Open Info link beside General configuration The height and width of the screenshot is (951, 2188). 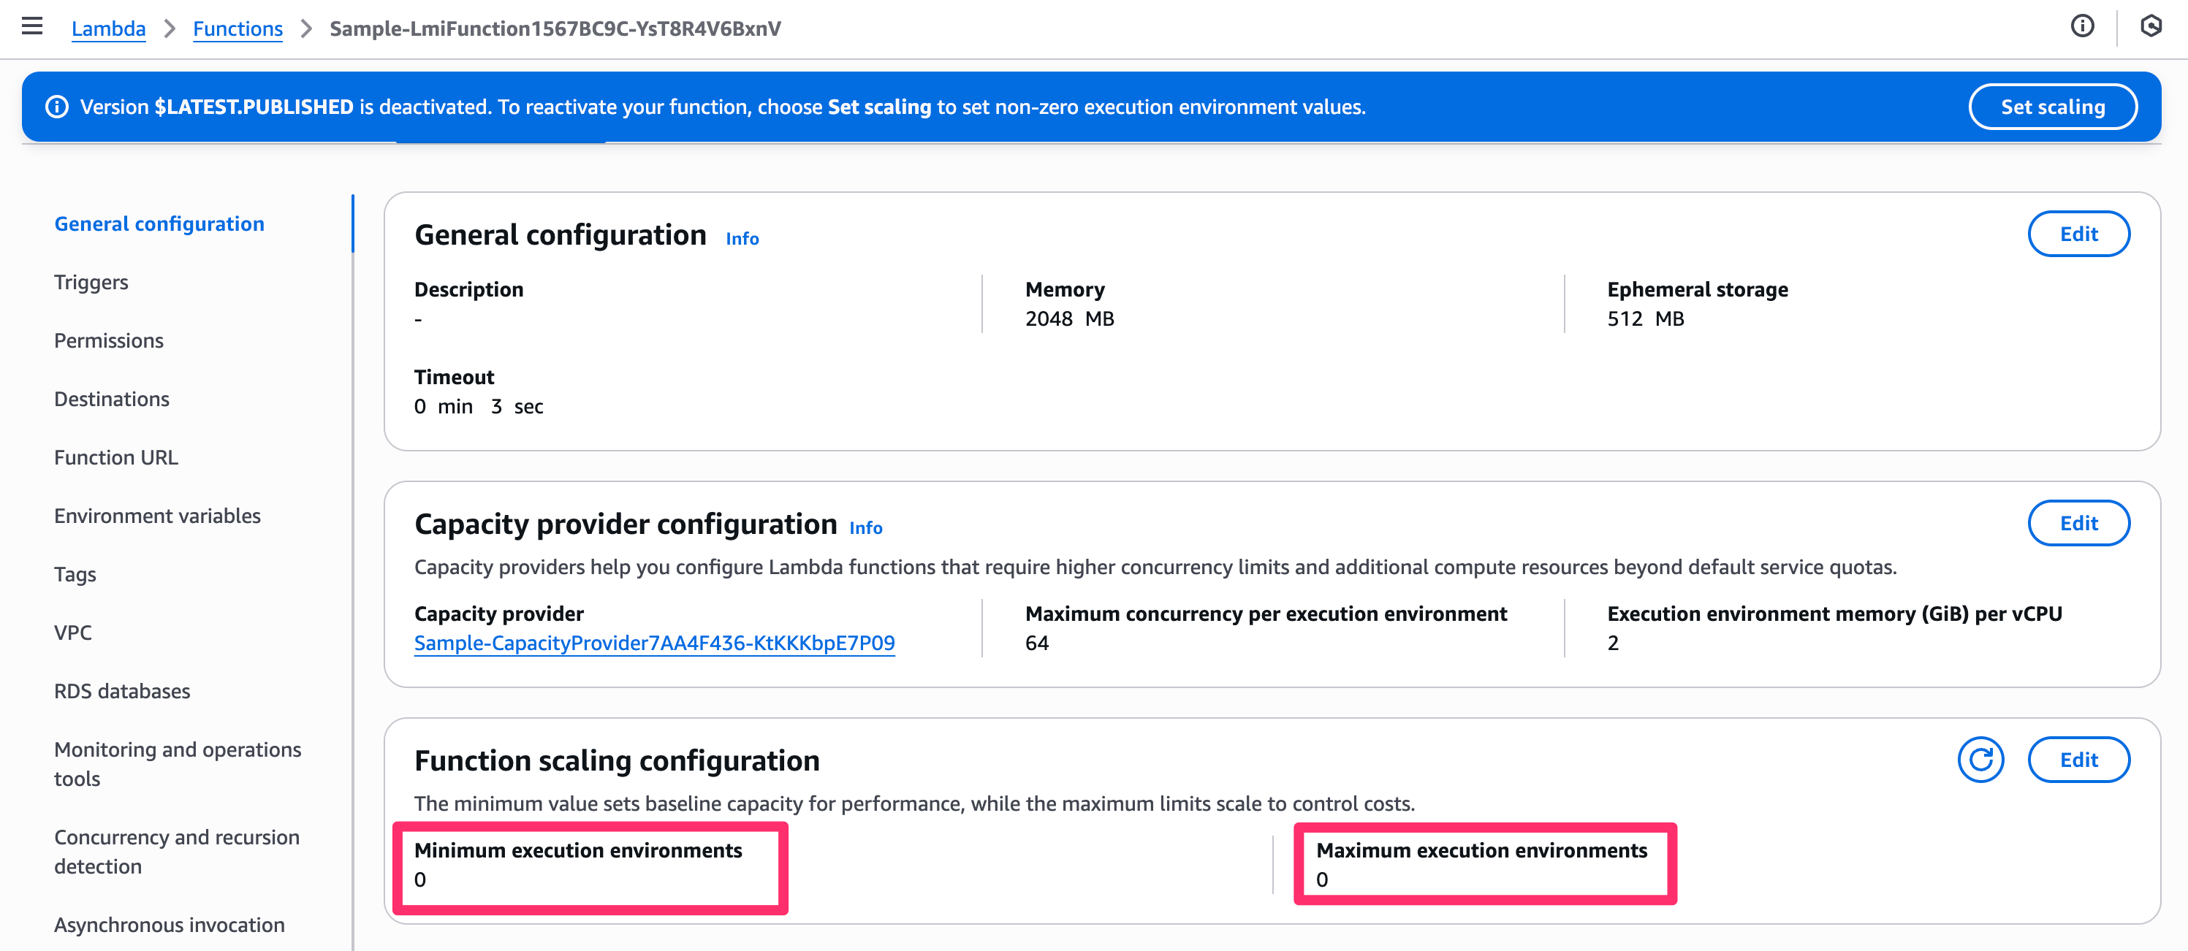(x=742, y=239)
